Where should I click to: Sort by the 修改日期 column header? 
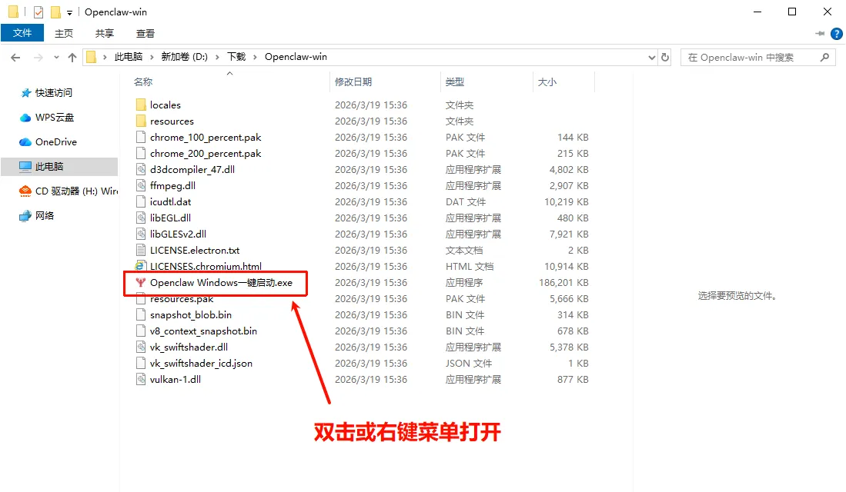tap(353, 82)
